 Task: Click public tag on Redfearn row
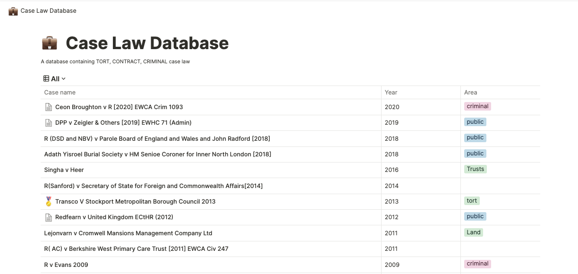(x=475, y=216)
